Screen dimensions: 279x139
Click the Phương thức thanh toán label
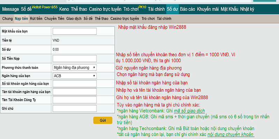coord(20,68)
